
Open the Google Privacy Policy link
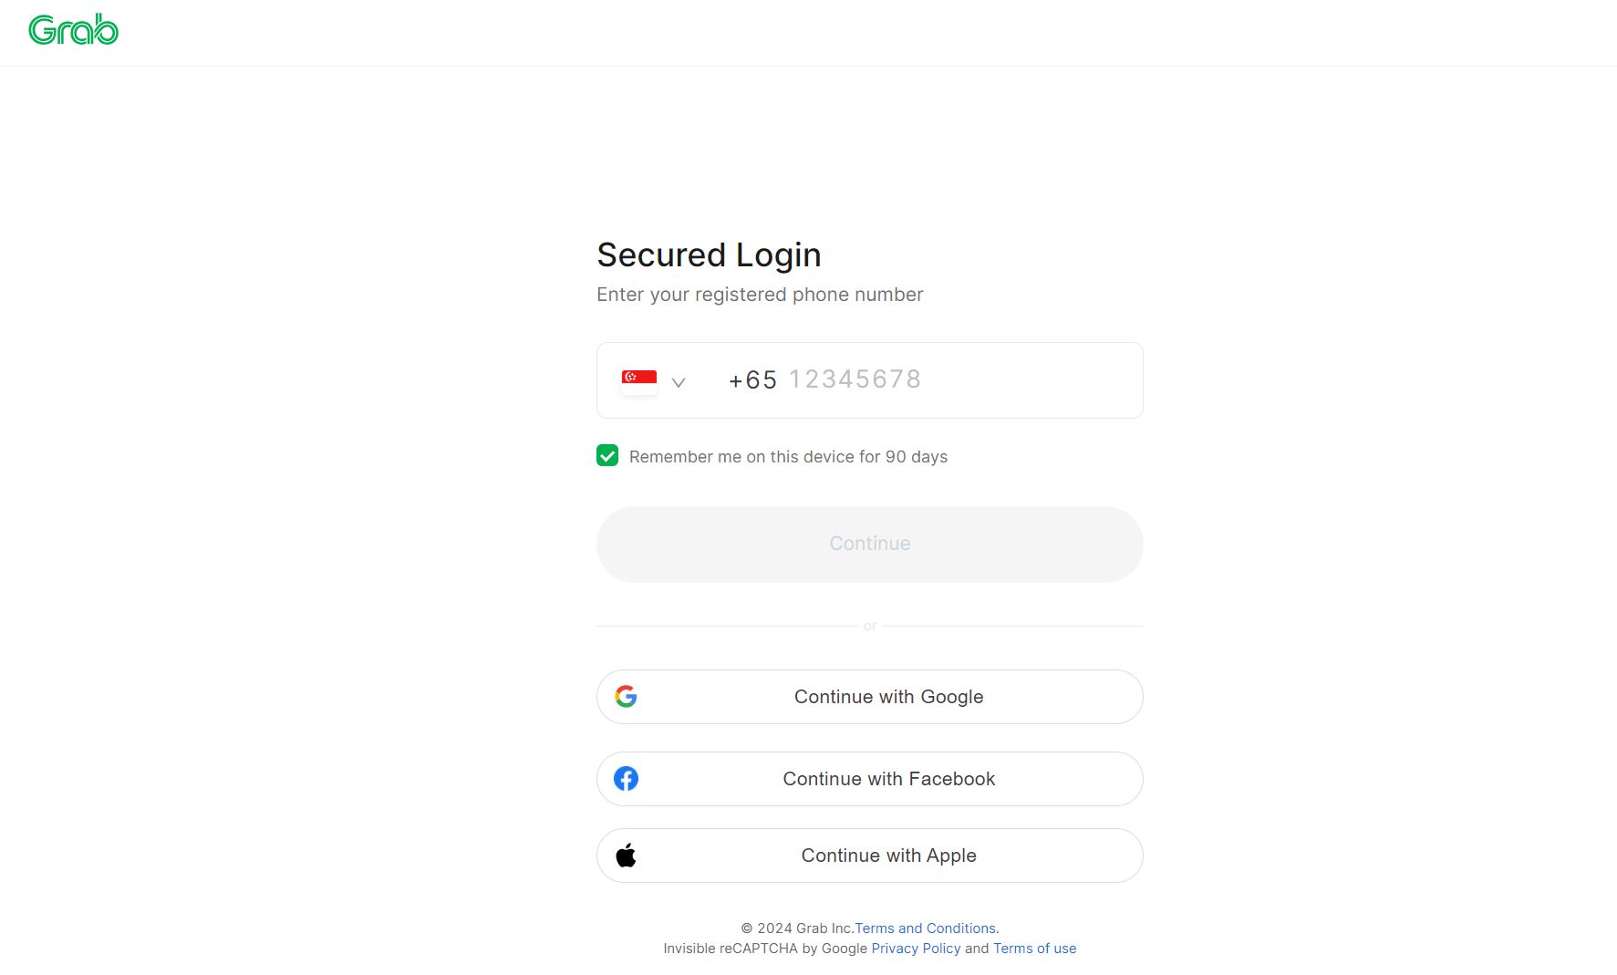[915, 948]
